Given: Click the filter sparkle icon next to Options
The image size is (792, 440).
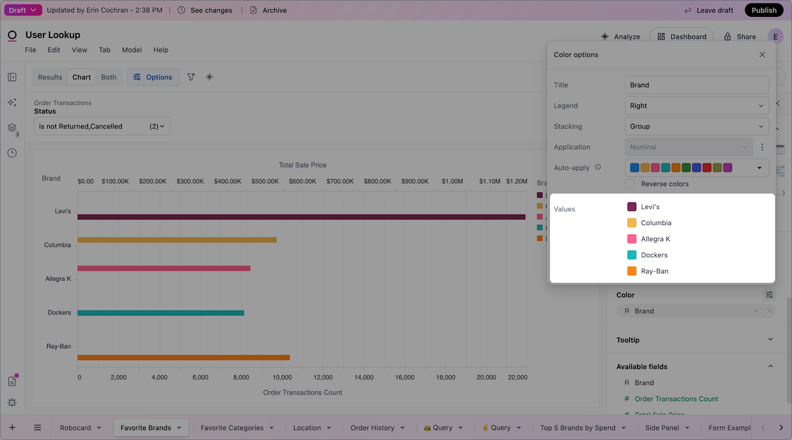Looking at the screenshot, I should (191, 77).
